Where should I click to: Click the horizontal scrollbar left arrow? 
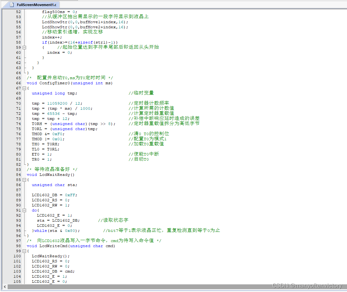[5, 287]
